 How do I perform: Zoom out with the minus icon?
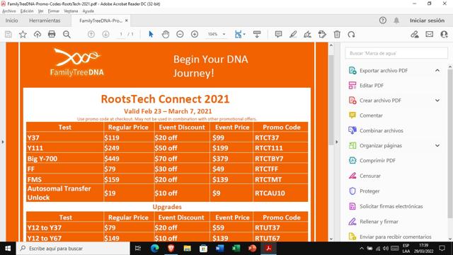pyautogui.click(x=180, y=35)
